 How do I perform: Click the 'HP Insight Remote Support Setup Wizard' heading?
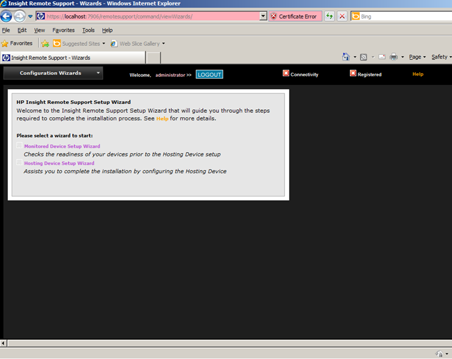pyautogui.click(x=73, y=102)
